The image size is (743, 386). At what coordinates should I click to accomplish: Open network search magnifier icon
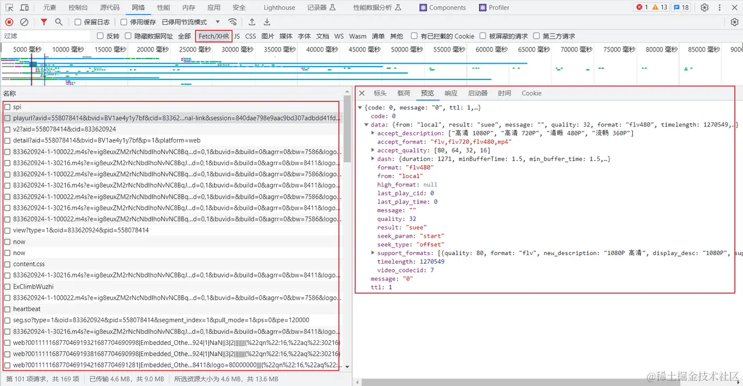point(59,22)
